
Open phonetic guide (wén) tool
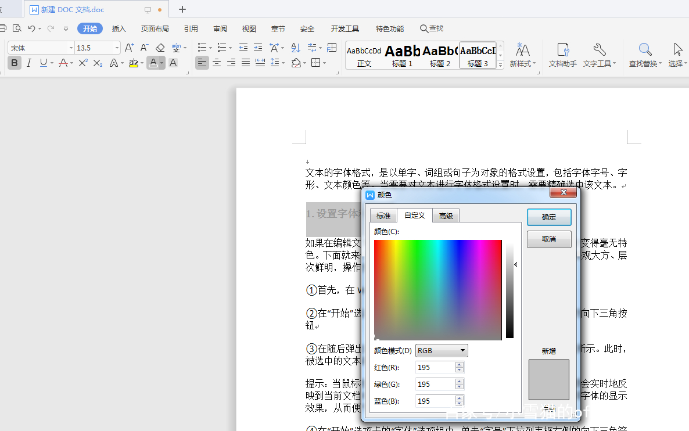click(176, 48)
